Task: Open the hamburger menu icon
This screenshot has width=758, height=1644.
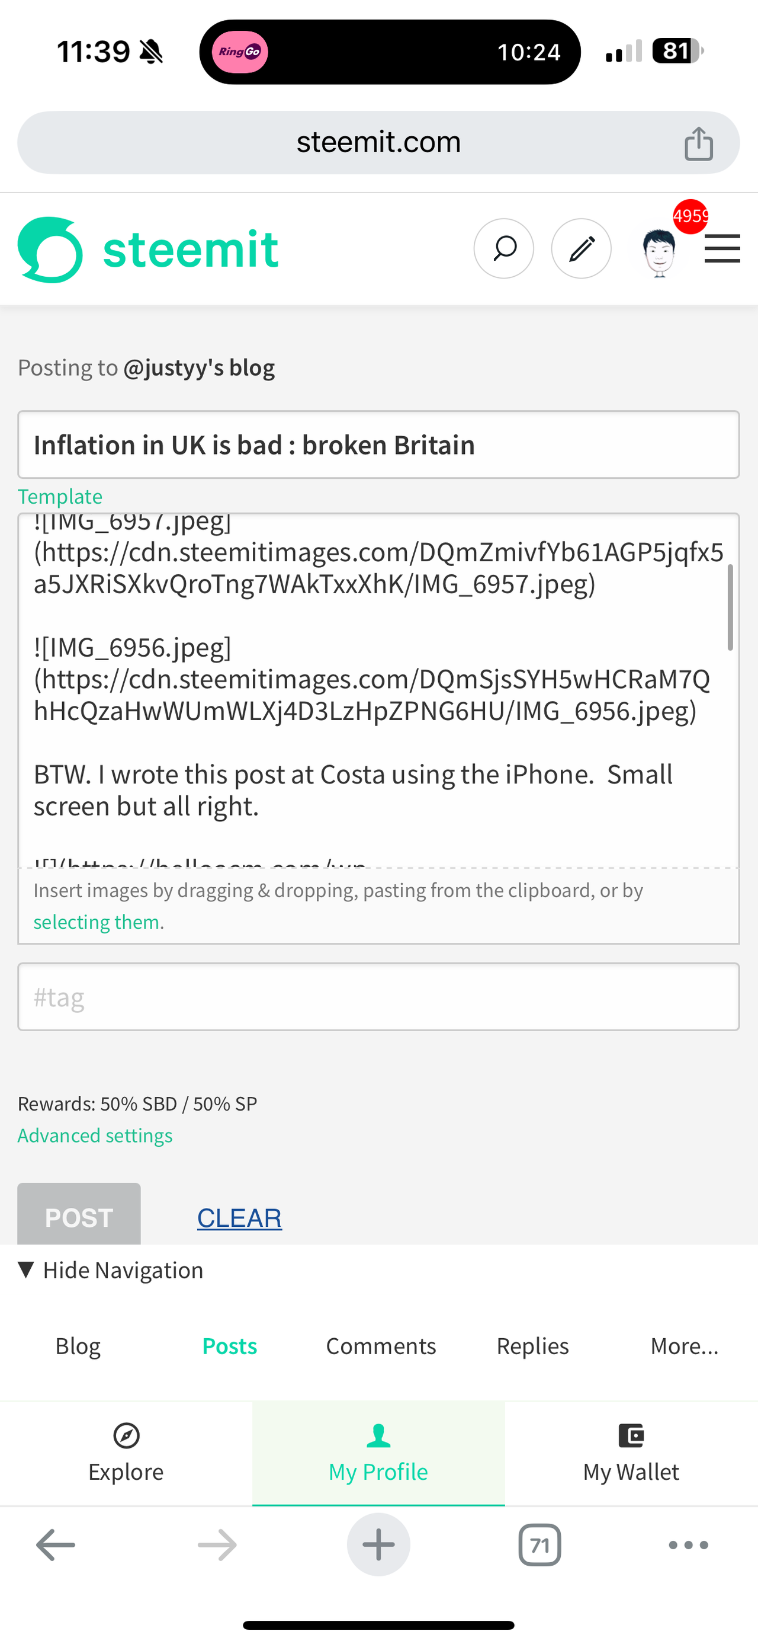Action: 722,248
